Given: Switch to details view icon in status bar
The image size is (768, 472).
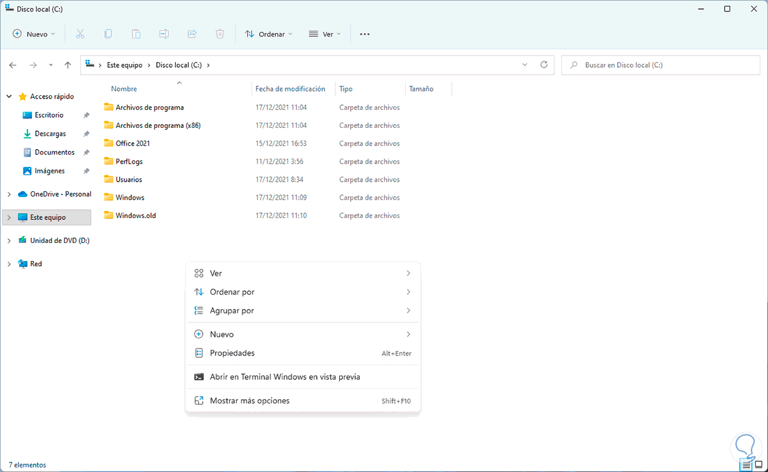Looking at the screenshot, I should (x=747, y=465).
